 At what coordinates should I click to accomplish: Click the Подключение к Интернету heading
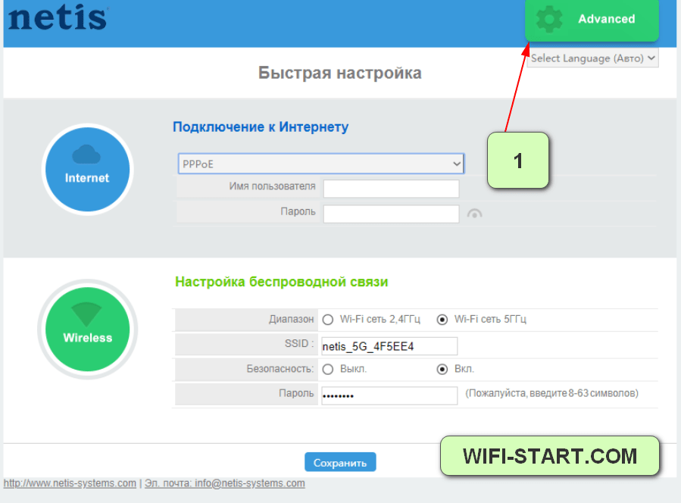coord(261,127)
